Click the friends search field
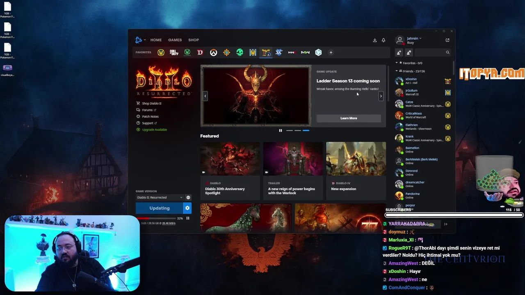This screenshot has height=295, width=525. click(x=432, y=52)
